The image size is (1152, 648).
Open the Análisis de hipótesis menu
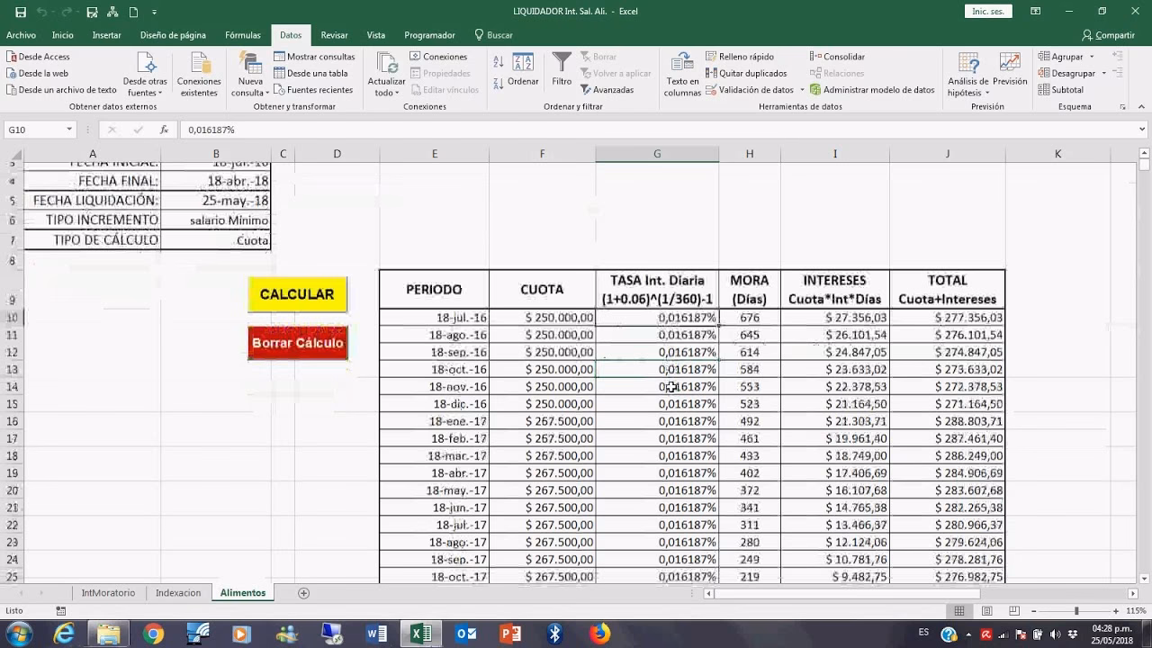pos(968,74)
